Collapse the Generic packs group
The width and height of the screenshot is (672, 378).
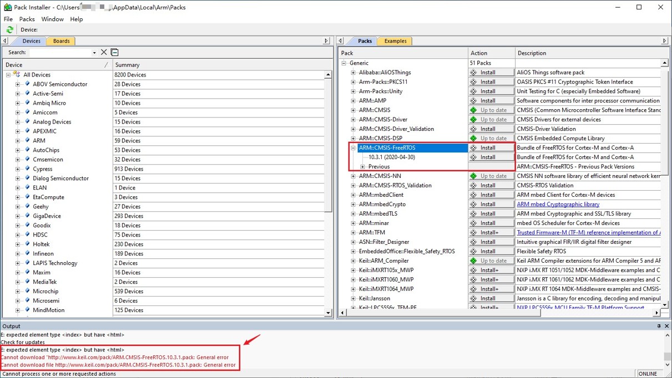344,63
